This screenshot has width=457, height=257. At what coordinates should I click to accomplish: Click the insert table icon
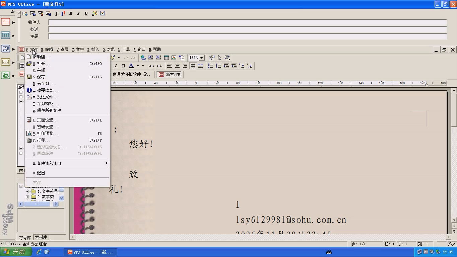click(x=166, y=58)
